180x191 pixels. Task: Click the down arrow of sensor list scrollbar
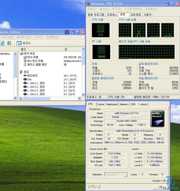(x=83, y=94)
